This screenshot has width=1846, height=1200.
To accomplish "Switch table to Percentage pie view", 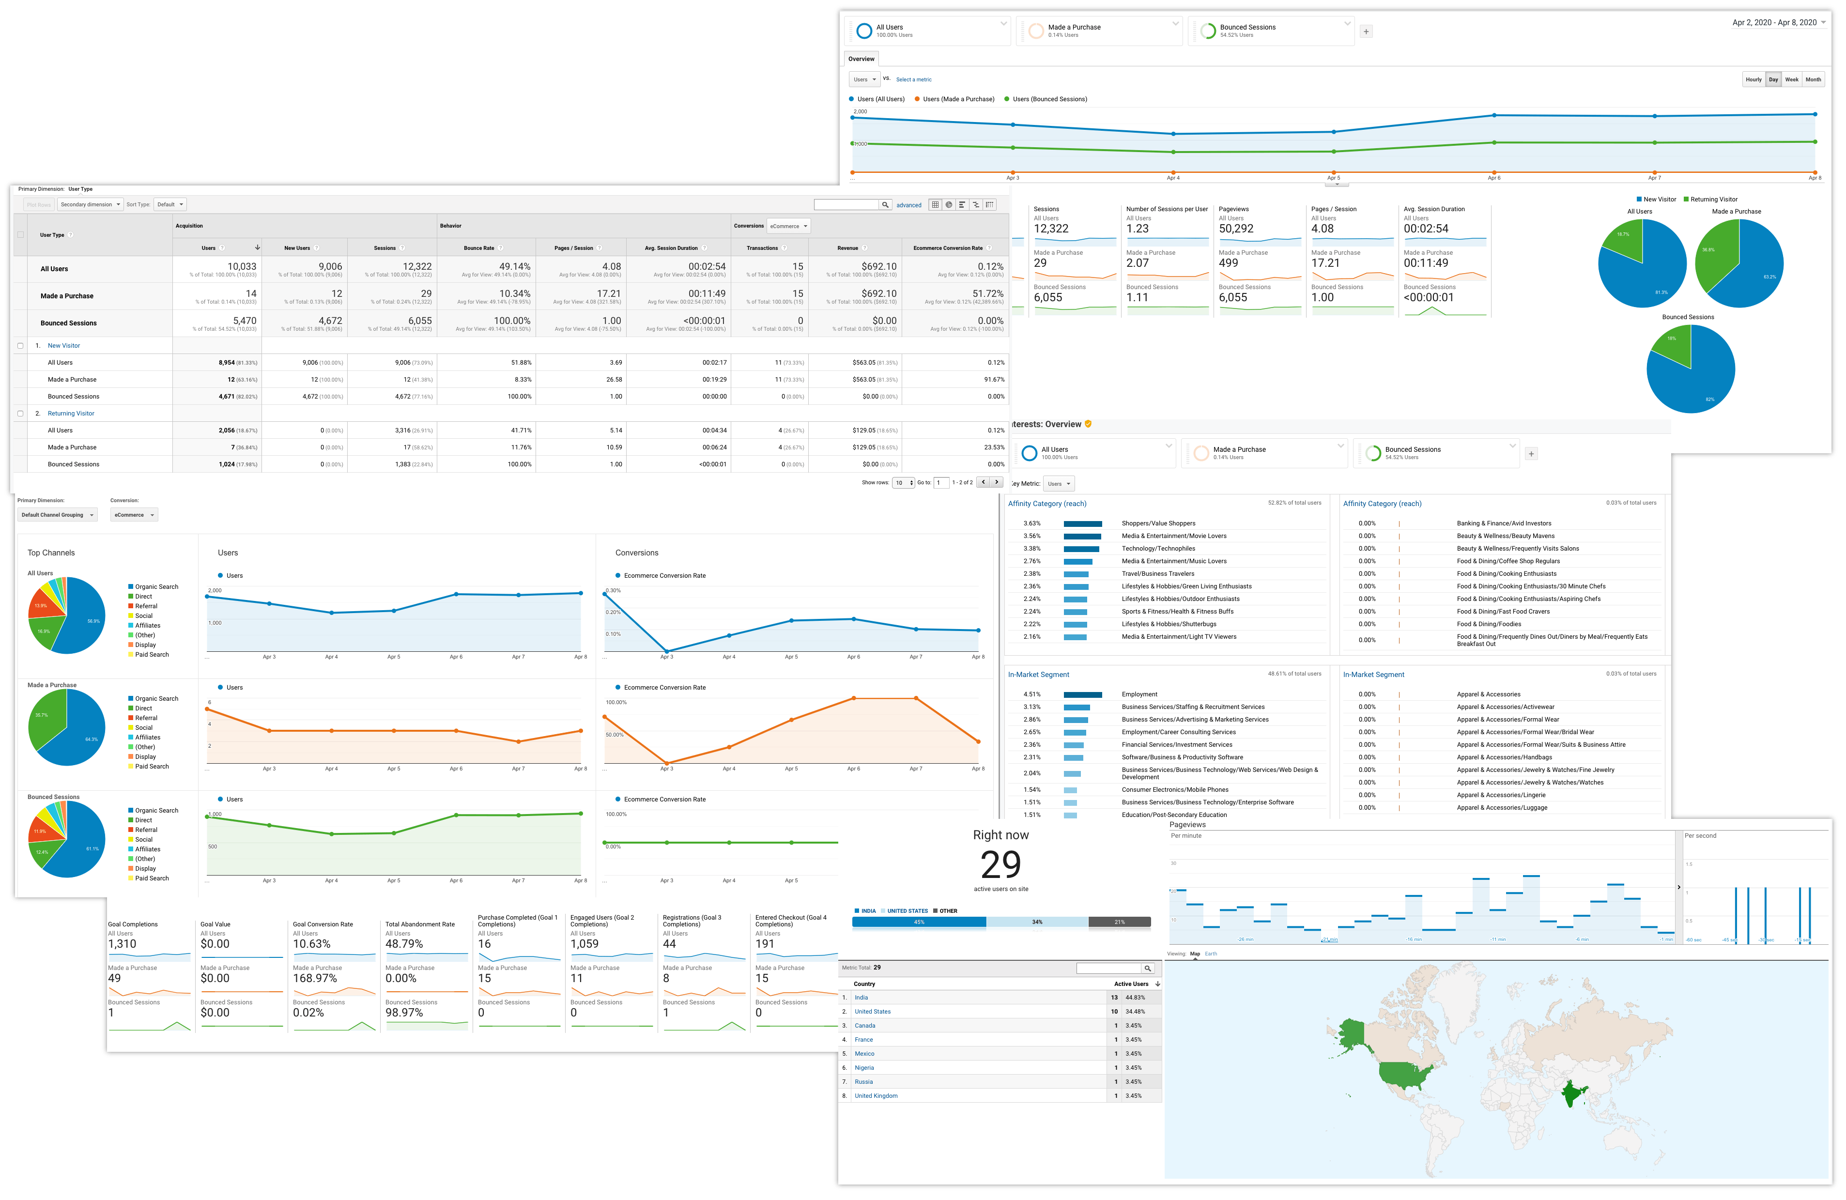I will pyautogui.click(x=949, y=205).
